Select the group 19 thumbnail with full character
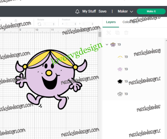This screenshot has width=167, height=139. (x=113, y=45)
